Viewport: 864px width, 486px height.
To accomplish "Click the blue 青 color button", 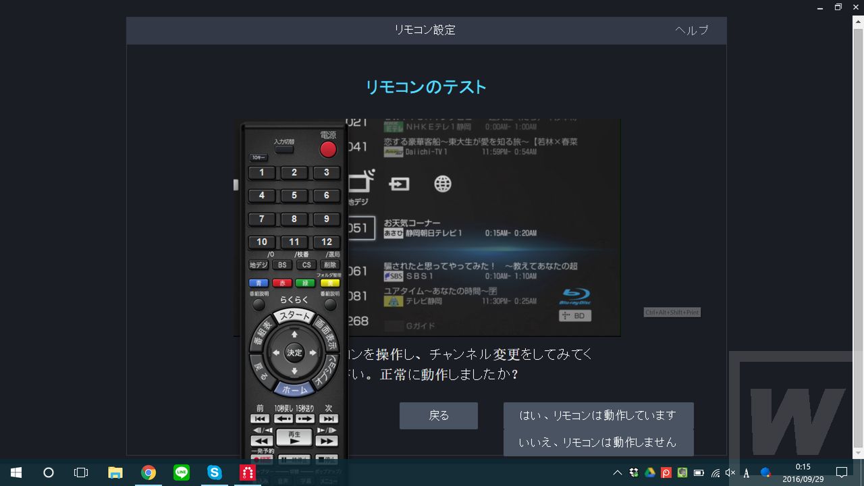I will coord(259,283).
